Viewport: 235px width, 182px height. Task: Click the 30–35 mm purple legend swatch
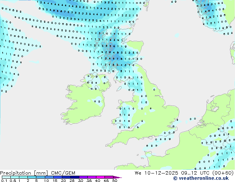coord(83,177)
